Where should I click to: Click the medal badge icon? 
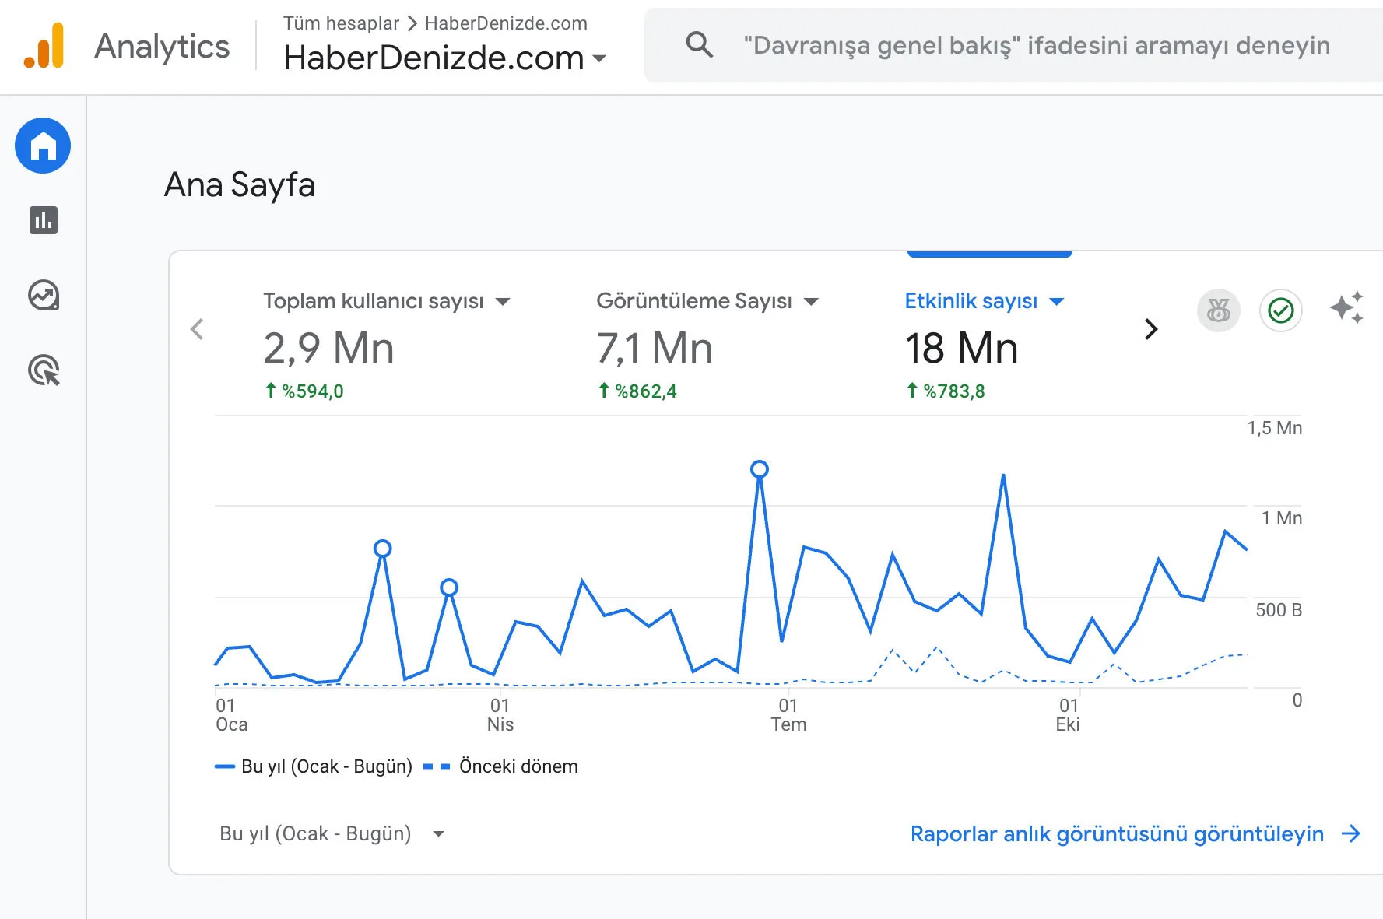pyautogui.click(x=1218, y=310)
